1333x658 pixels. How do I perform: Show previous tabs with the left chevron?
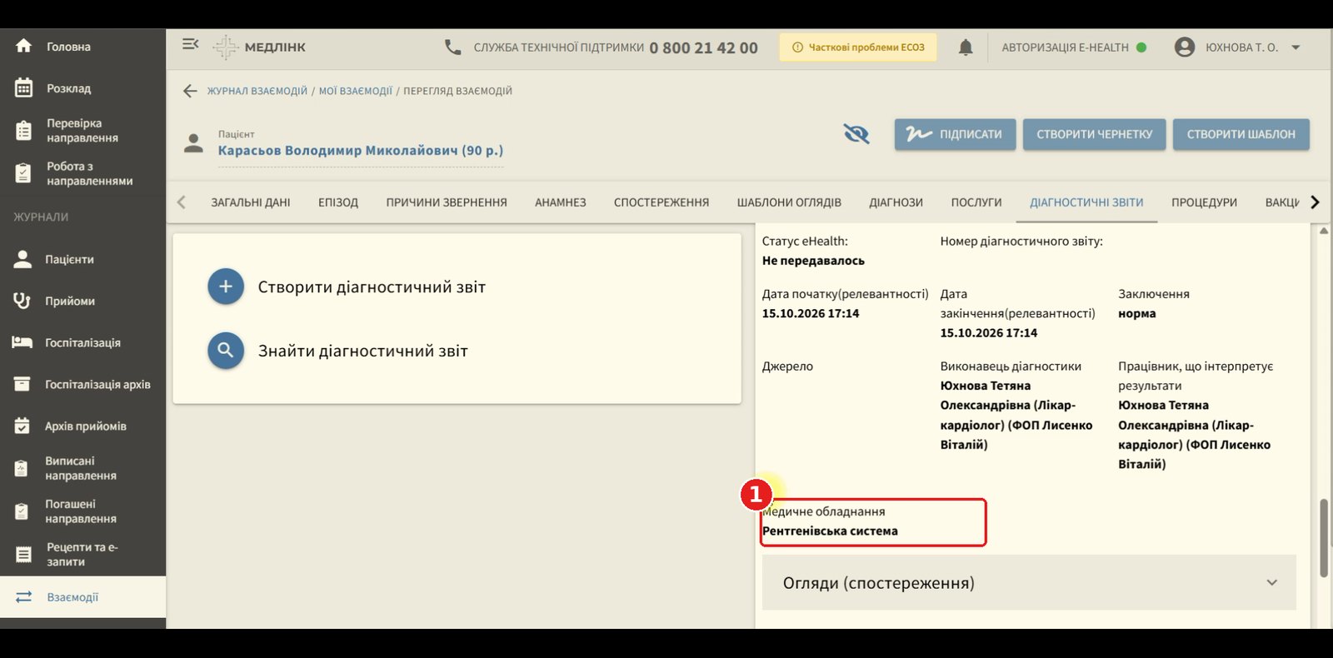[x=181, y=202]
